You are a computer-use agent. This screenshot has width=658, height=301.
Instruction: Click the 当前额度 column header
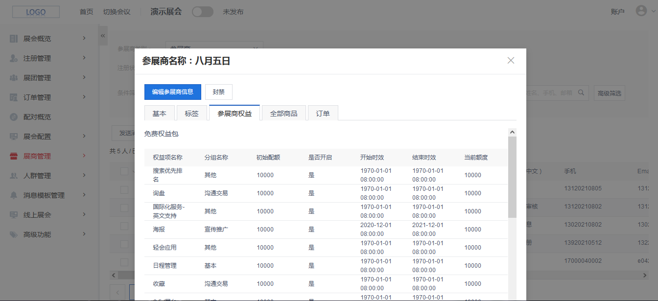[x=476, y=158]
